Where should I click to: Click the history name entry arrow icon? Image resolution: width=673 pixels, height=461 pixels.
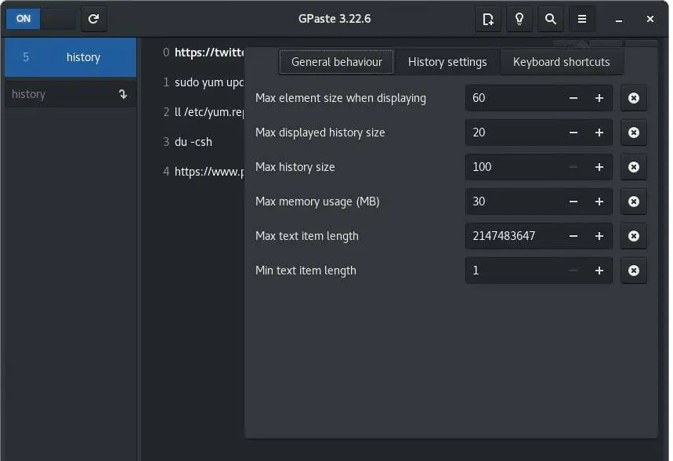(123, 94)
